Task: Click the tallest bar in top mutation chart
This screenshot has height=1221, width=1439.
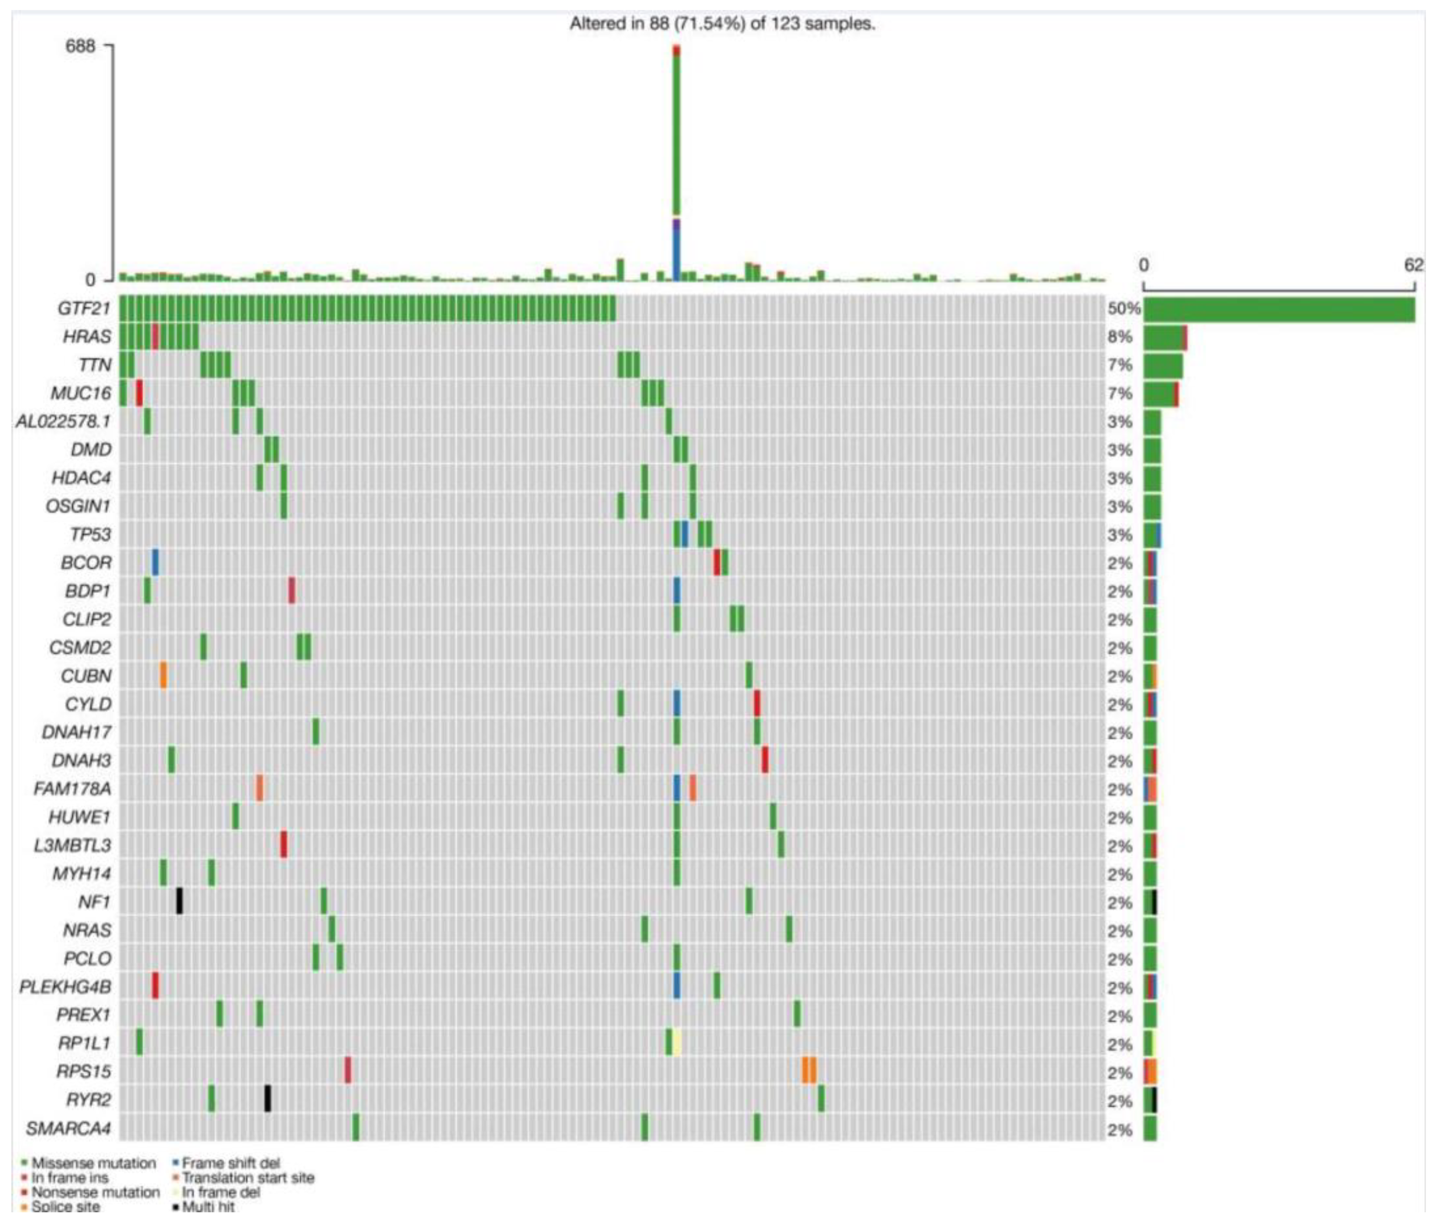Action: click(676, 138)
